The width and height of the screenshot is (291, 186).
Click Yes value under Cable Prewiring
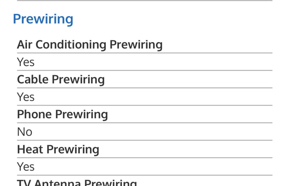(x=25, y=97)
